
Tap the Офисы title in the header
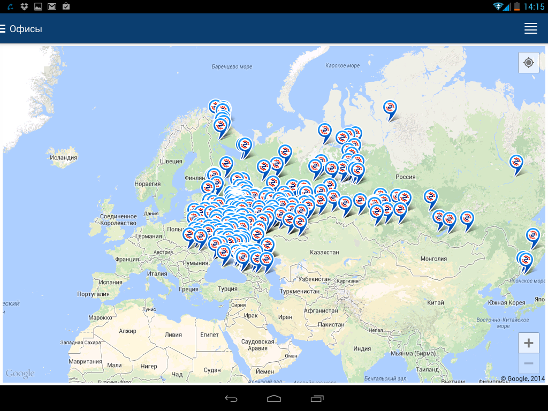[x=26, y=29]
